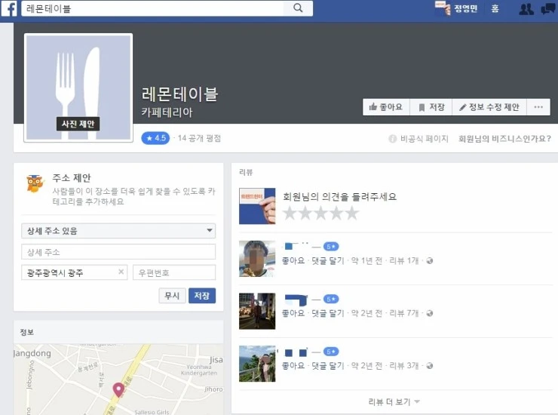Click globe privacy icon on 리뷰 3개 review
This screenshot has height=415, width=558.
pyautogui.click(x=430, y=366)
